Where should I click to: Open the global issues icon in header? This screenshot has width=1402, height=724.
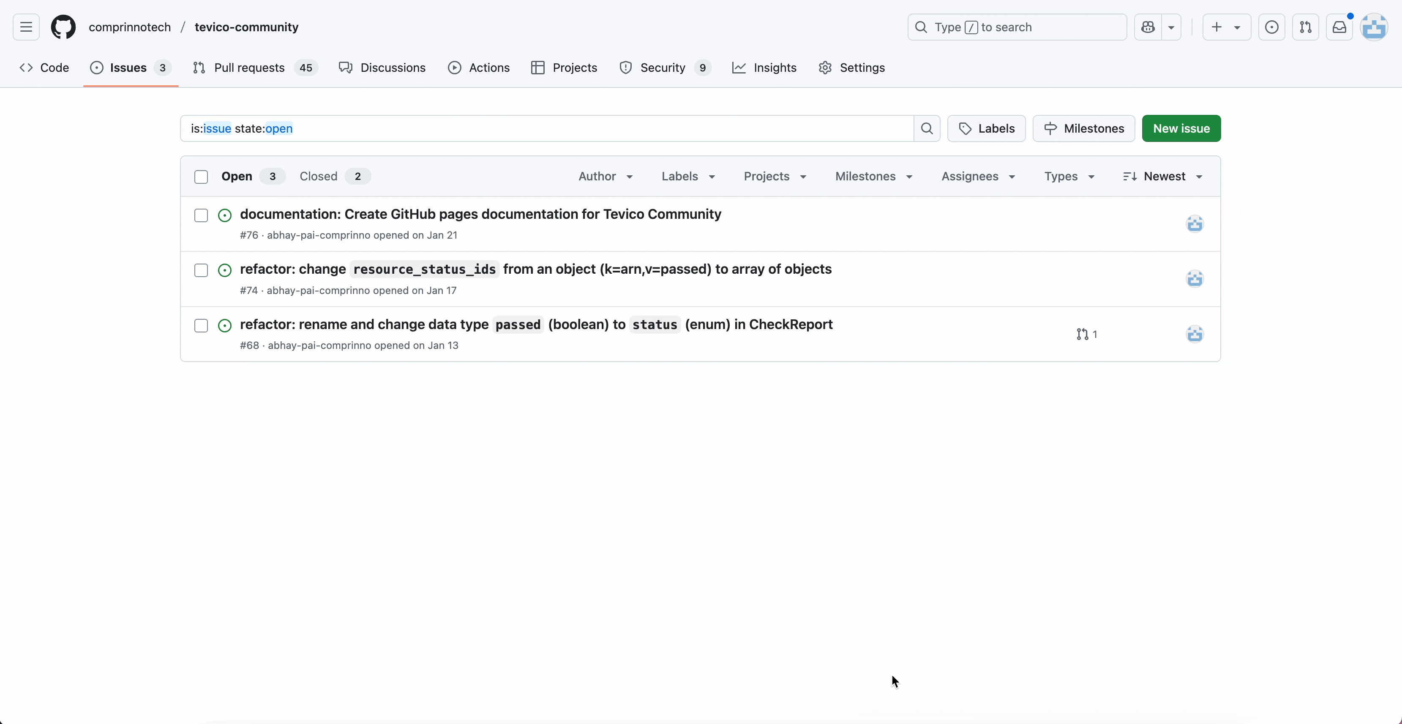tap(1271, 27)
